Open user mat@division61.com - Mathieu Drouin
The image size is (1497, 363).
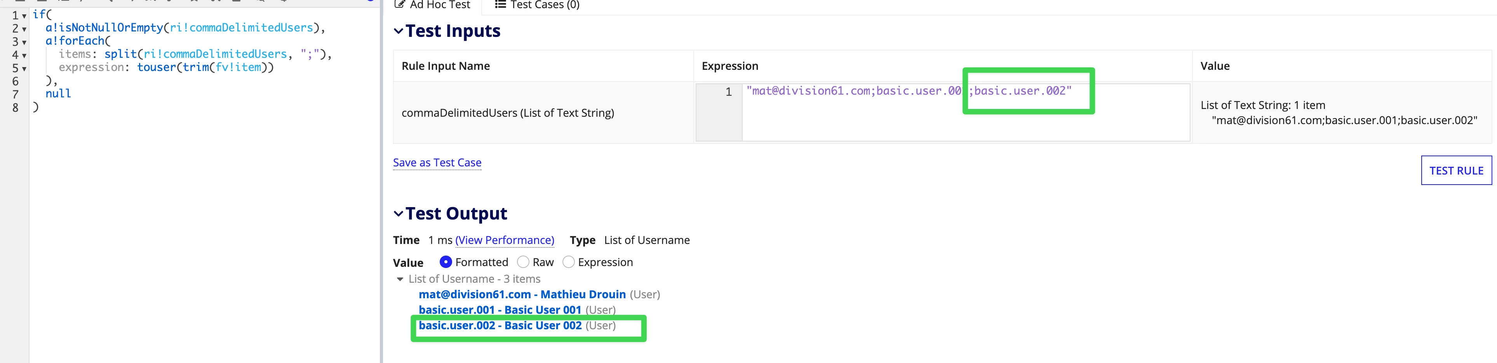[x=522, y=294]
